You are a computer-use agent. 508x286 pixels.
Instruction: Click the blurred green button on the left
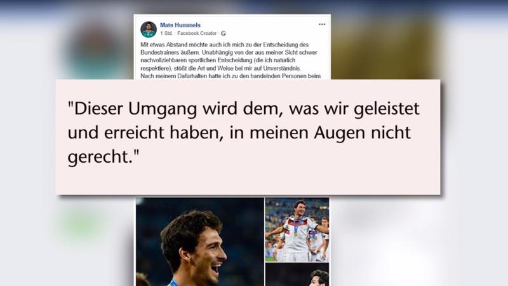point(82,226)
